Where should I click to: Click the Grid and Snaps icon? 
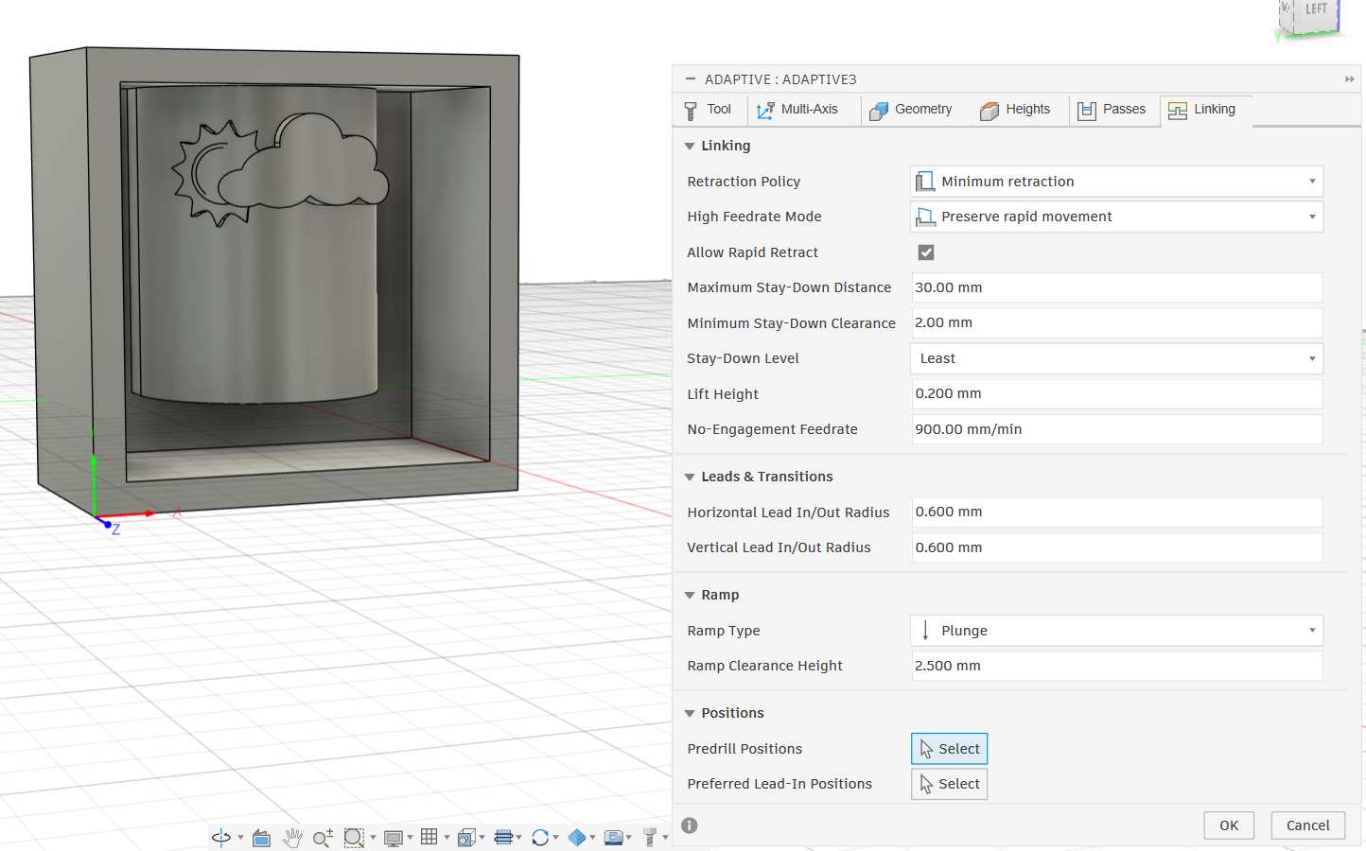pyautogui.click(x=429, y=837)
